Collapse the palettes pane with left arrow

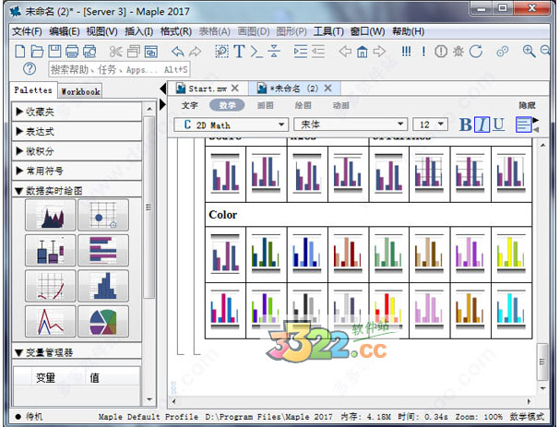163,89
